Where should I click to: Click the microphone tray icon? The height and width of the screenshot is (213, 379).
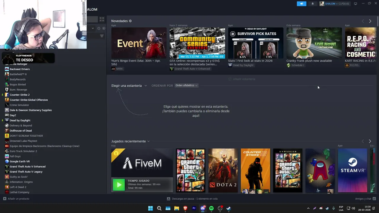click(x=334, y=208)
